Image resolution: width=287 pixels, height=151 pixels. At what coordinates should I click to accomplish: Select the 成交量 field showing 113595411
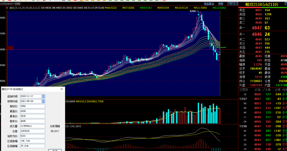pos(33,126)
